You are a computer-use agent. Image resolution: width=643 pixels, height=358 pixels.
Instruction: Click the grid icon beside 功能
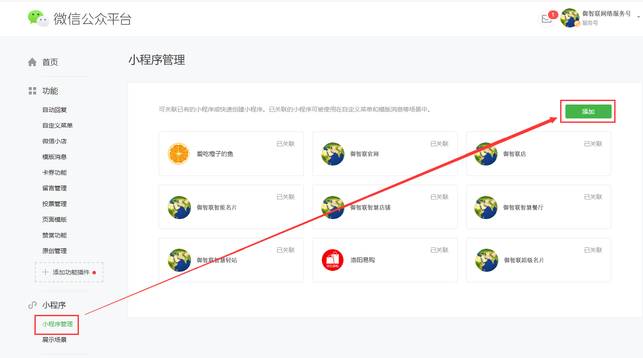point(32,91)
